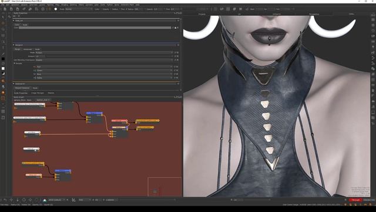Click the undo arrow icon at bottom left
Viewport: 376px width, 212px height.
5,200
